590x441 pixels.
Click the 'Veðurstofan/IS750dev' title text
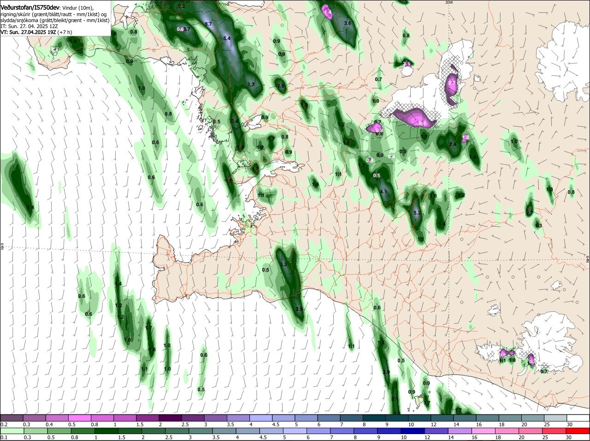tap(30, 7)
